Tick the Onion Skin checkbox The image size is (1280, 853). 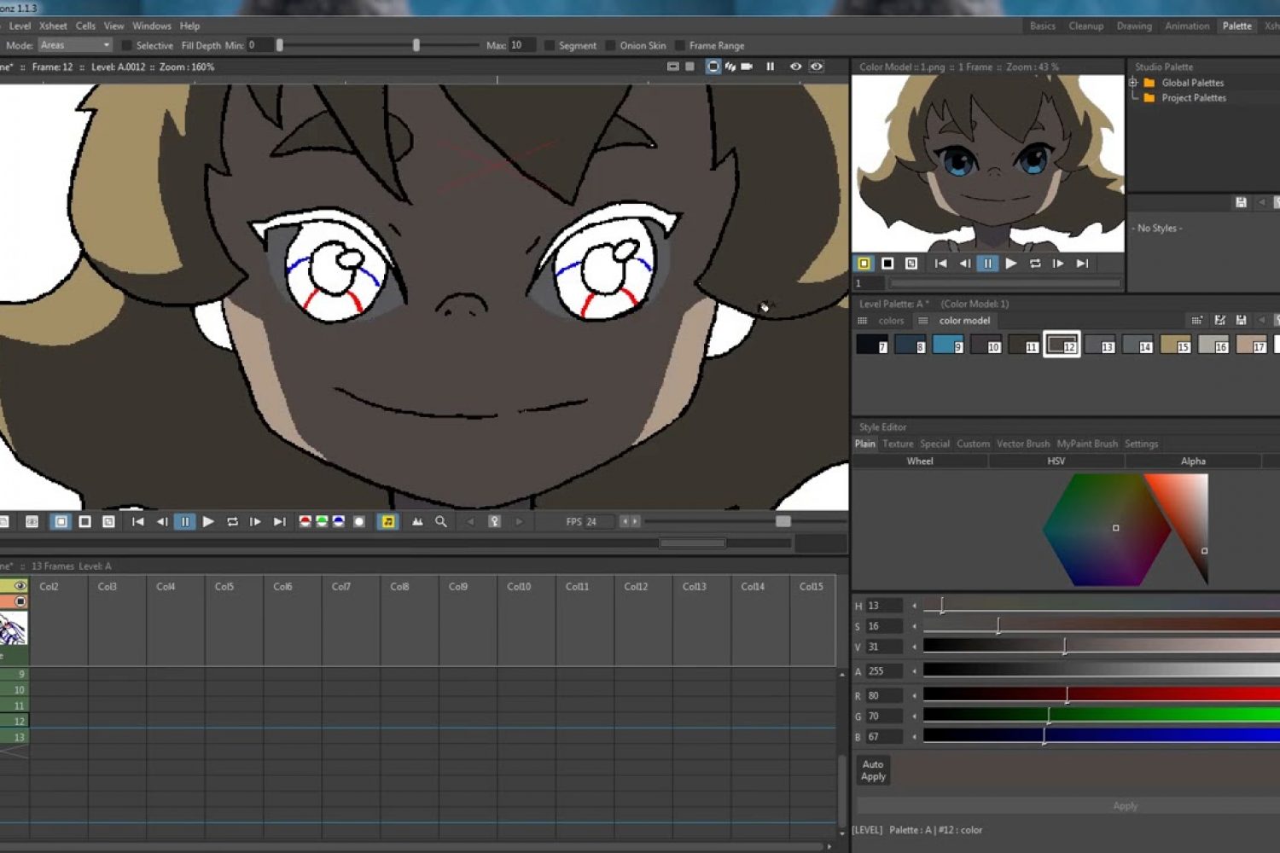click(611, 46)
